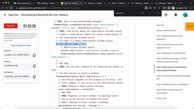This screenshot has height=109, width=194.
Task: Open the language globe icon
Action: [x=176, y=15]
